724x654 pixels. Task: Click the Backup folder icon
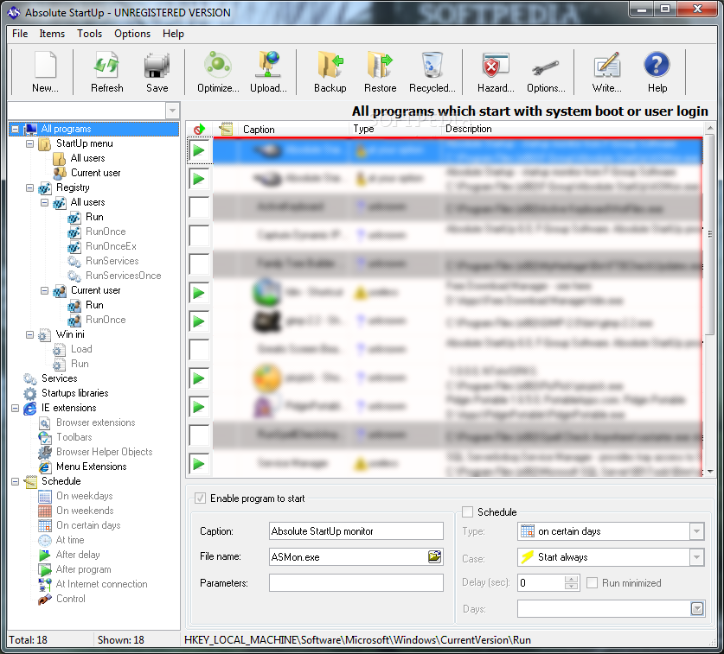tap(330, 72)
